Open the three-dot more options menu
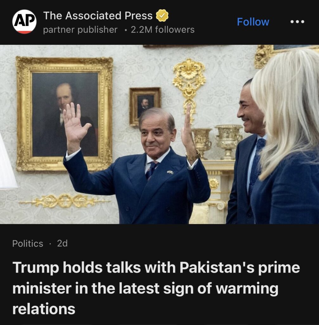 pyautogui.click(x=297, y=22)
